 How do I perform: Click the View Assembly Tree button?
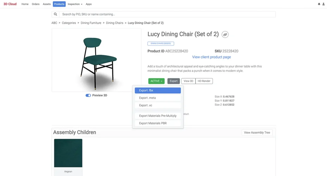257,133
